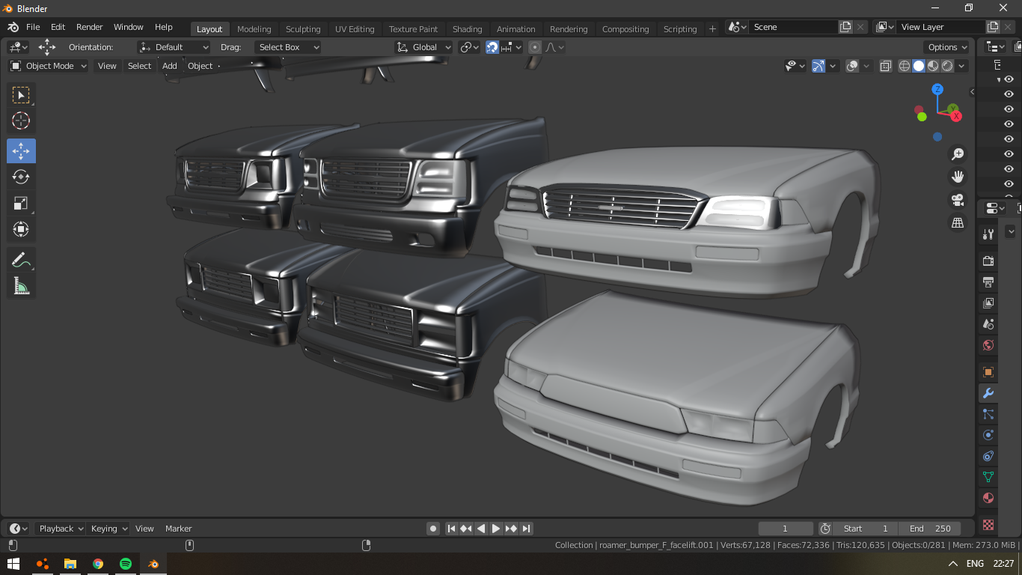The width and height of the screenshot is (1022, 575).
Task: Expand the overlays options dropdown arrow
Action: point(867,66)
